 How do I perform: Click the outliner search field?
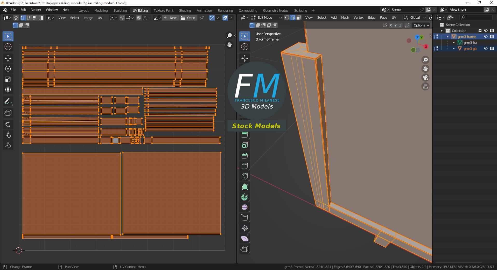pos(477,17)
